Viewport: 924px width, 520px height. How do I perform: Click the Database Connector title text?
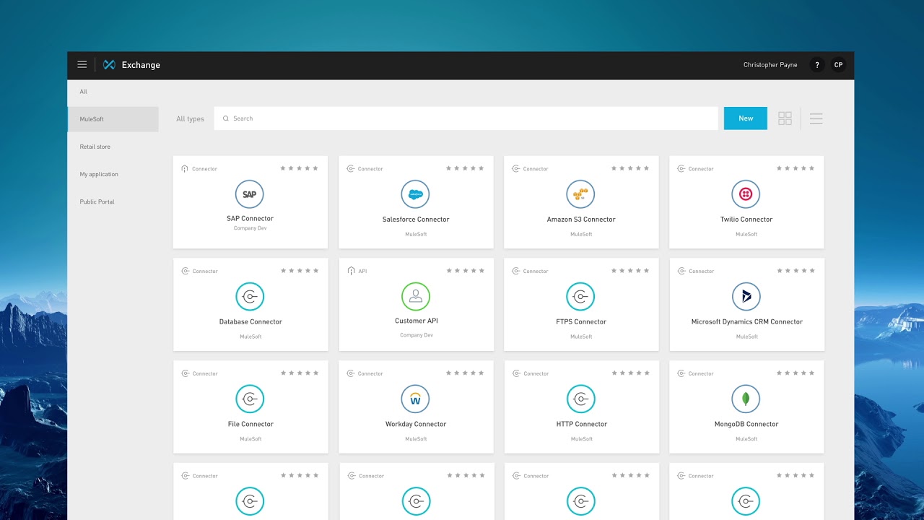pyautogui.click(x=250, y=322)
